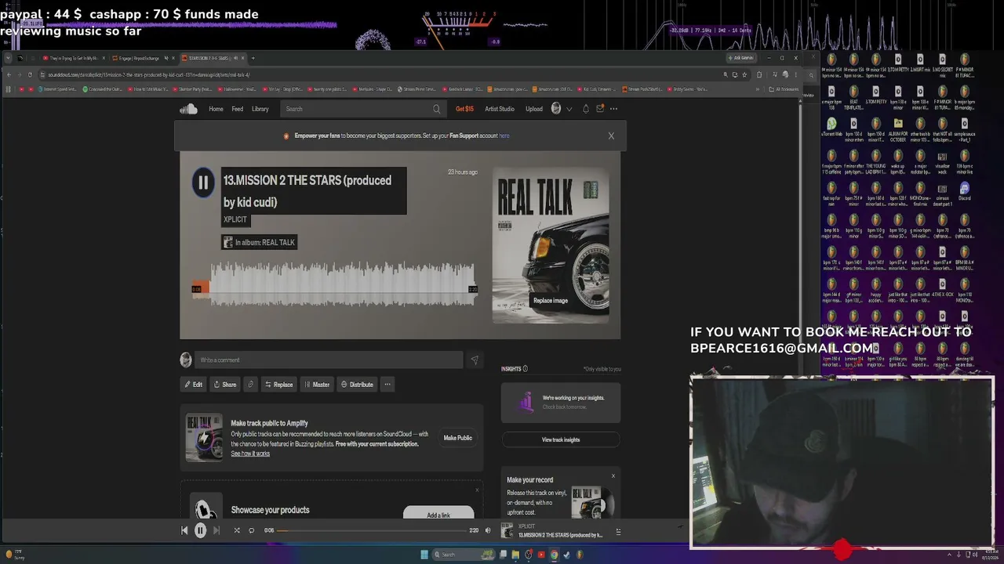This screenshot has height=564, width=1004.
Task: Go back with the Chrome back arrow
Action: (x=9, y=74)
